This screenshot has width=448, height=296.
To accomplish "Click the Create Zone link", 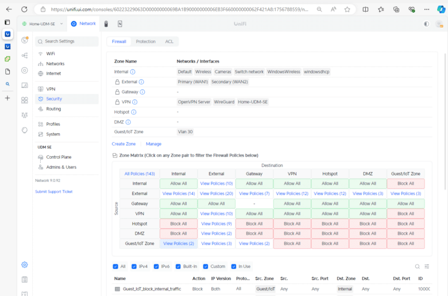I will point(123,144).
